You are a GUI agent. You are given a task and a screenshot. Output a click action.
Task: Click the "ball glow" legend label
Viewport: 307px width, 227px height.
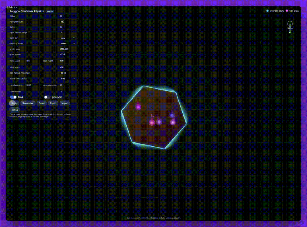pos(294,11)
